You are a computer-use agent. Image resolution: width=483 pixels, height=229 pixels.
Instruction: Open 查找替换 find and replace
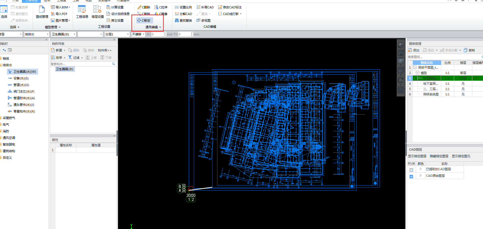183,20
